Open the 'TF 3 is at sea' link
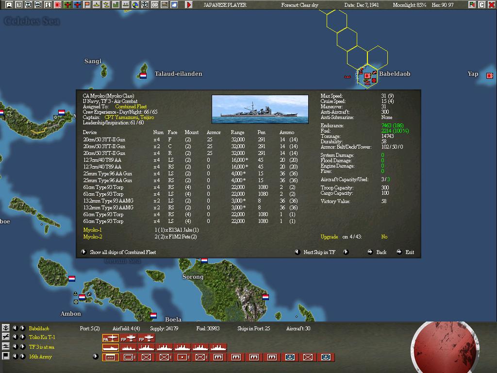The image size is (497, 373). pyautogui.click(x=42, y=347)
